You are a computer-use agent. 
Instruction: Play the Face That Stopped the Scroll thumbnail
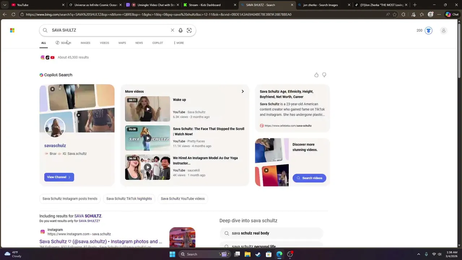[148, 138]
